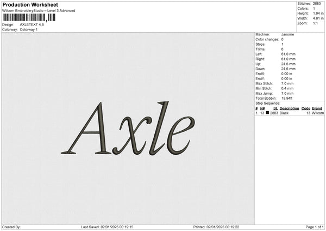Select the design name AXLETEXT 4,8
This screenshot has height=231, width=326.
[32, 25]
